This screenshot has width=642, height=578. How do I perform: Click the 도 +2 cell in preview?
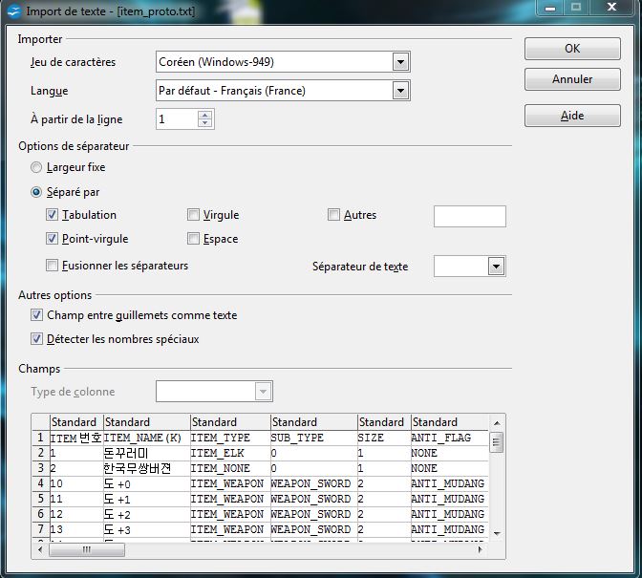pos(146,514)
